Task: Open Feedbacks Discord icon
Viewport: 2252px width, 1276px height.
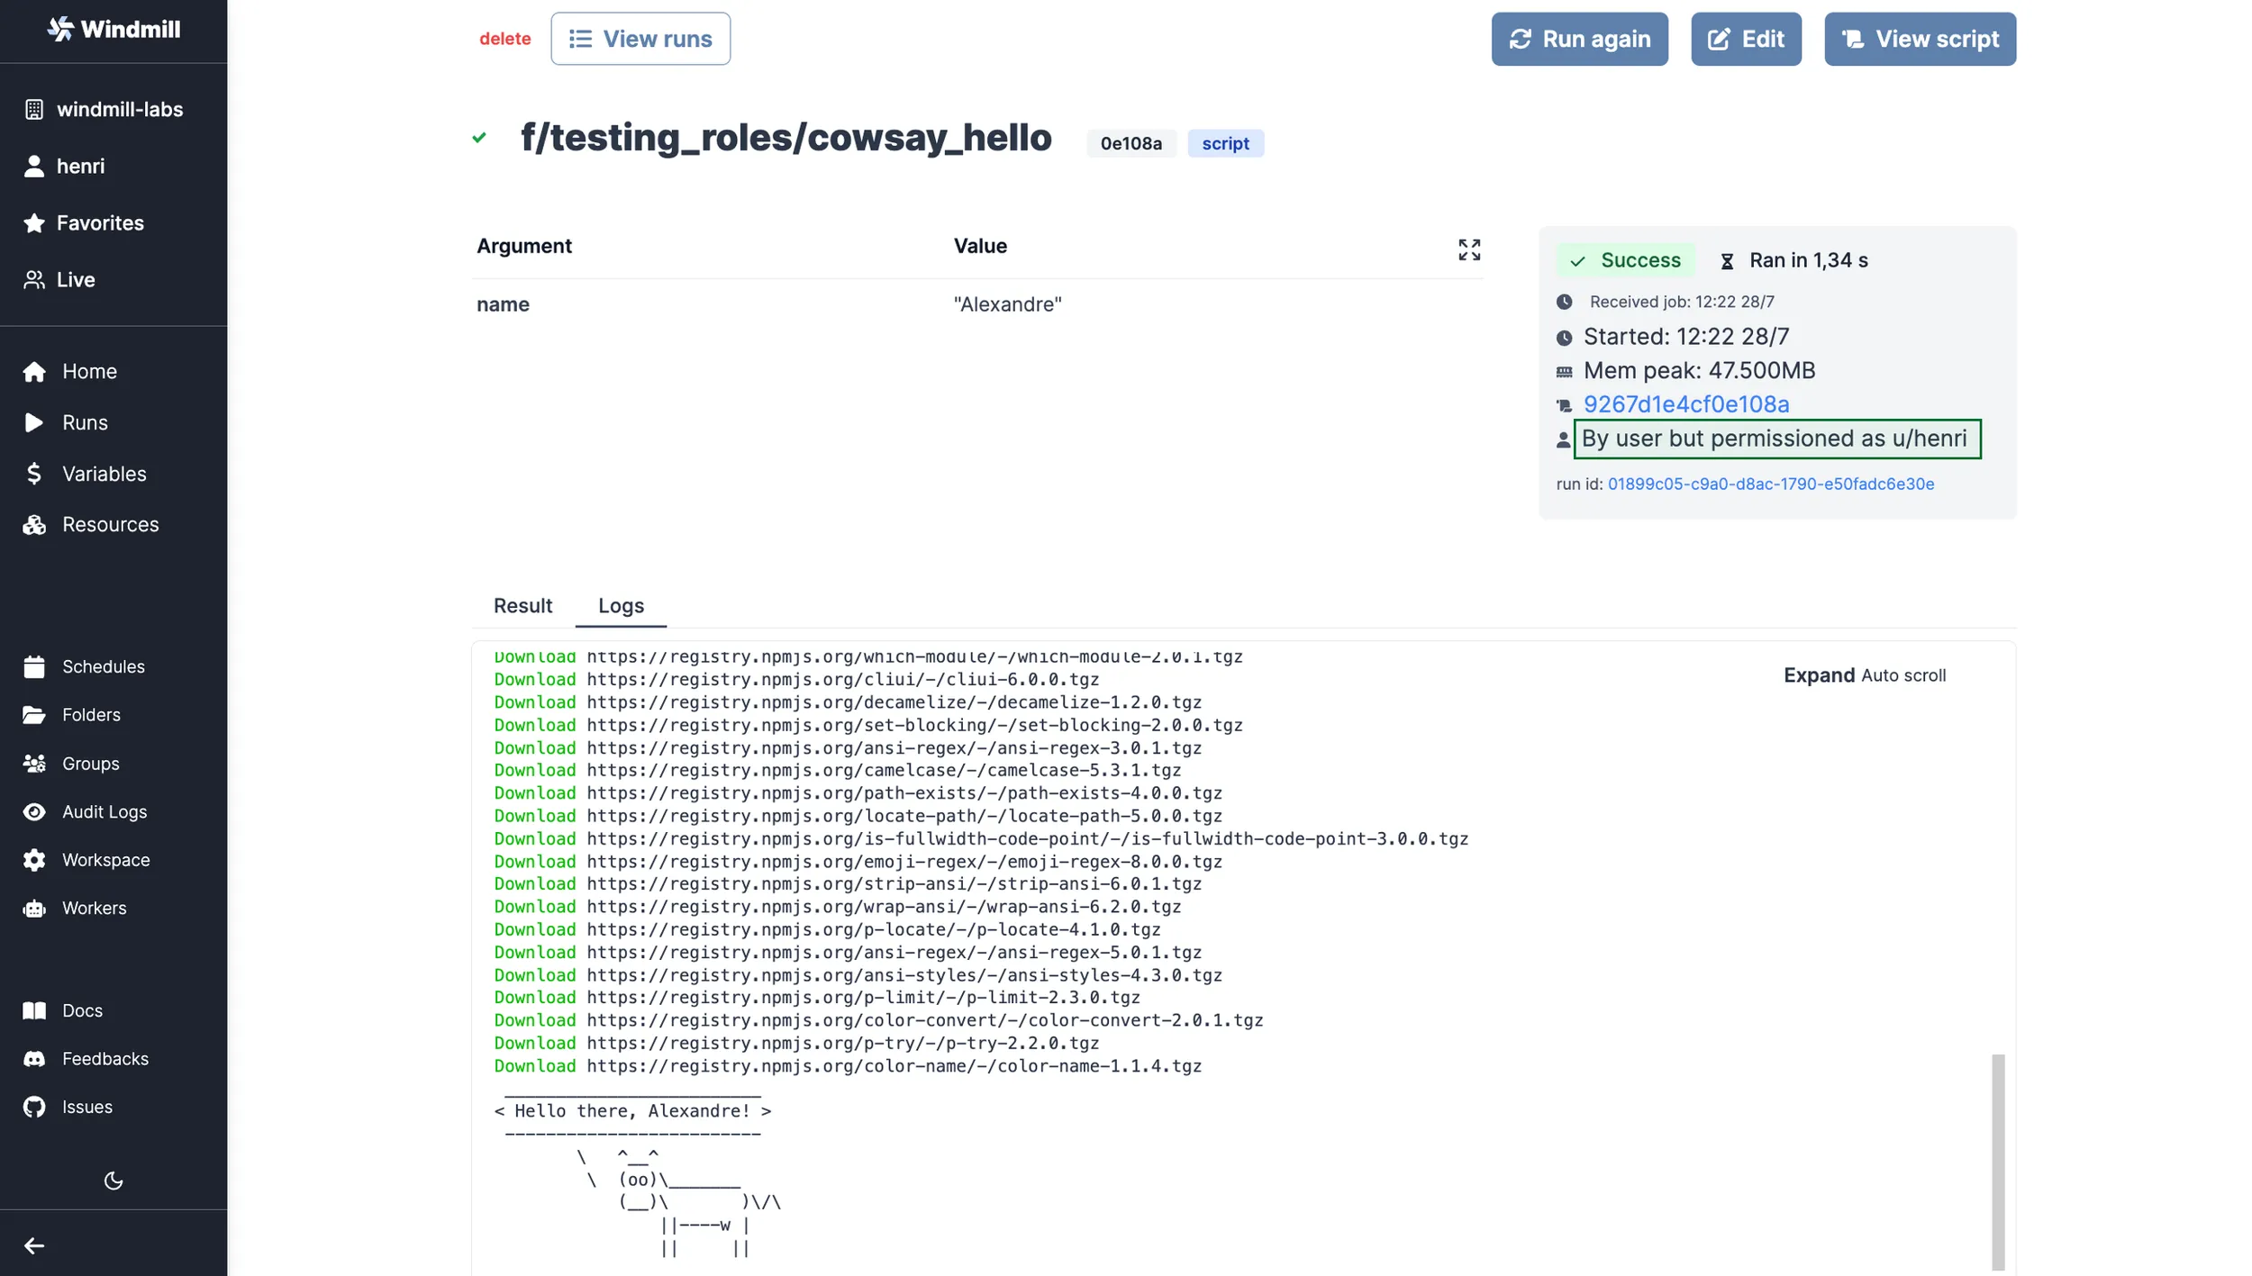Action: point(34,1058)
